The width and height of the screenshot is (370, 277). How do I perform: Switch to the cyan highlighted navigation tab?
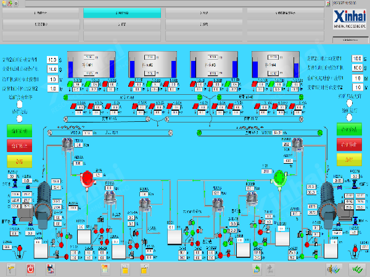(x=123, y=13)
